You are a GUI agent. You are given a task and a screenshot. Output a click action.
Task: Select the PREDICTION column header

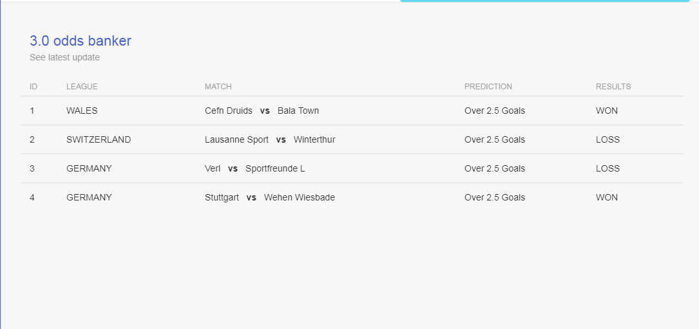click(x=488, y=87)
